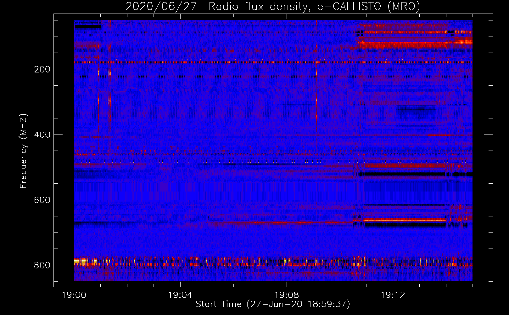Click the 19:04 time tick label
The image size is (509, 315).
point(180,295)
